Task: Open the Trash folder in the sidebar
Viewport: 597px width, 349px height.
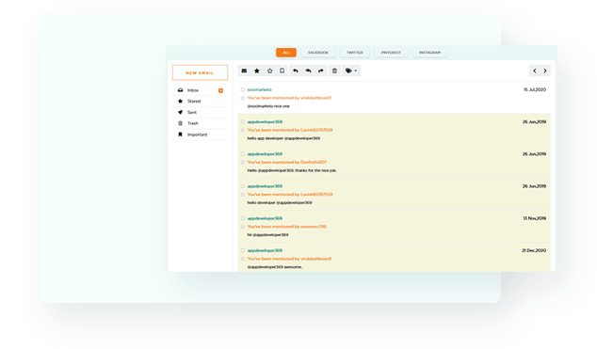Action: coord(201,123)
